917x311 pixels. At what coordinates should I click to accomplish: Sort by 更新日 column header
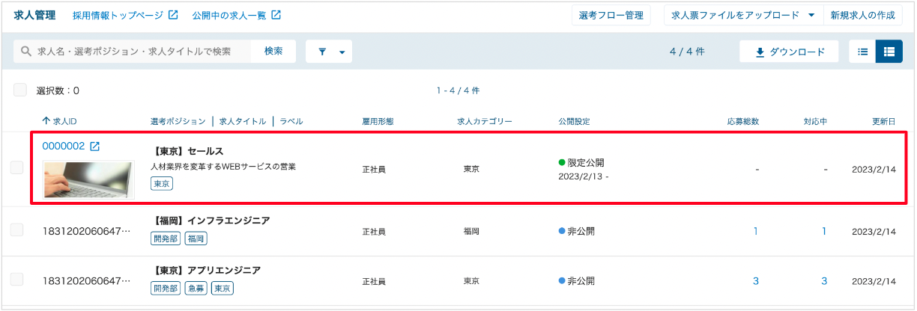coord(883,121)
